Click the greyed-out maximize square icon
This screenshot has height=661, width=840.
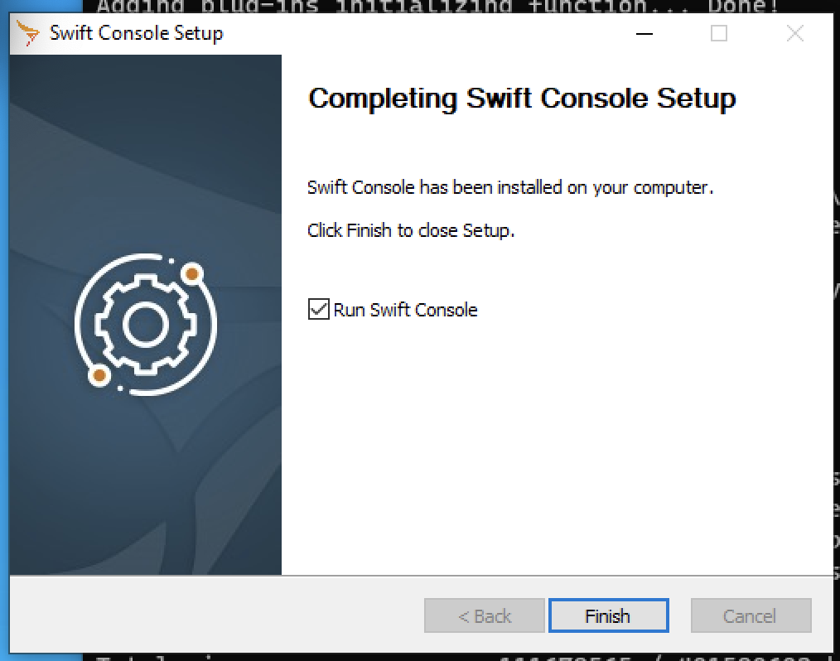pyautogui.click(x=719, y=33)
